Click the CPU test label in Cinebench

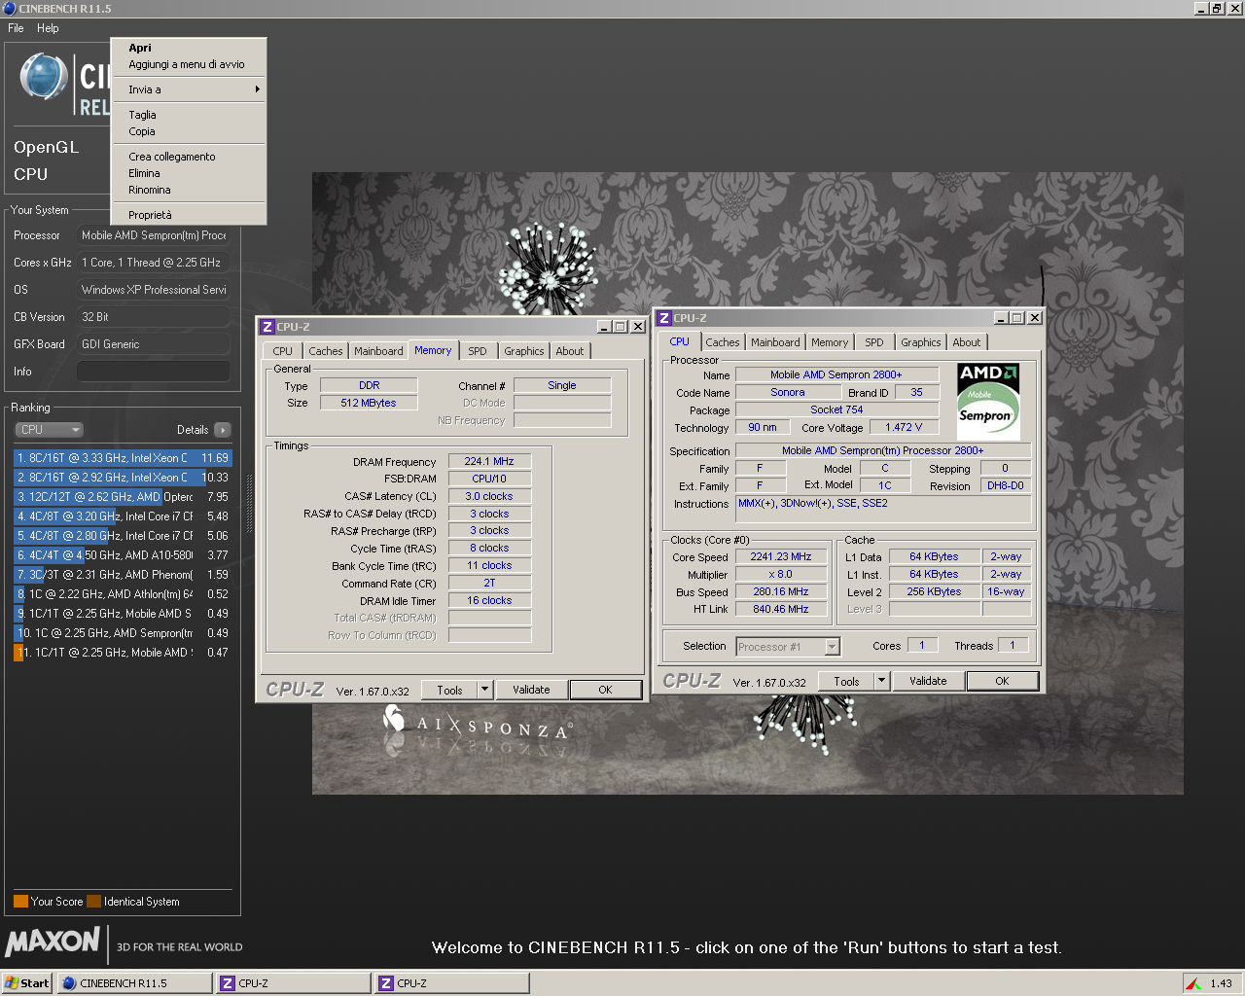pyautogui.click(x=31, y=174)
